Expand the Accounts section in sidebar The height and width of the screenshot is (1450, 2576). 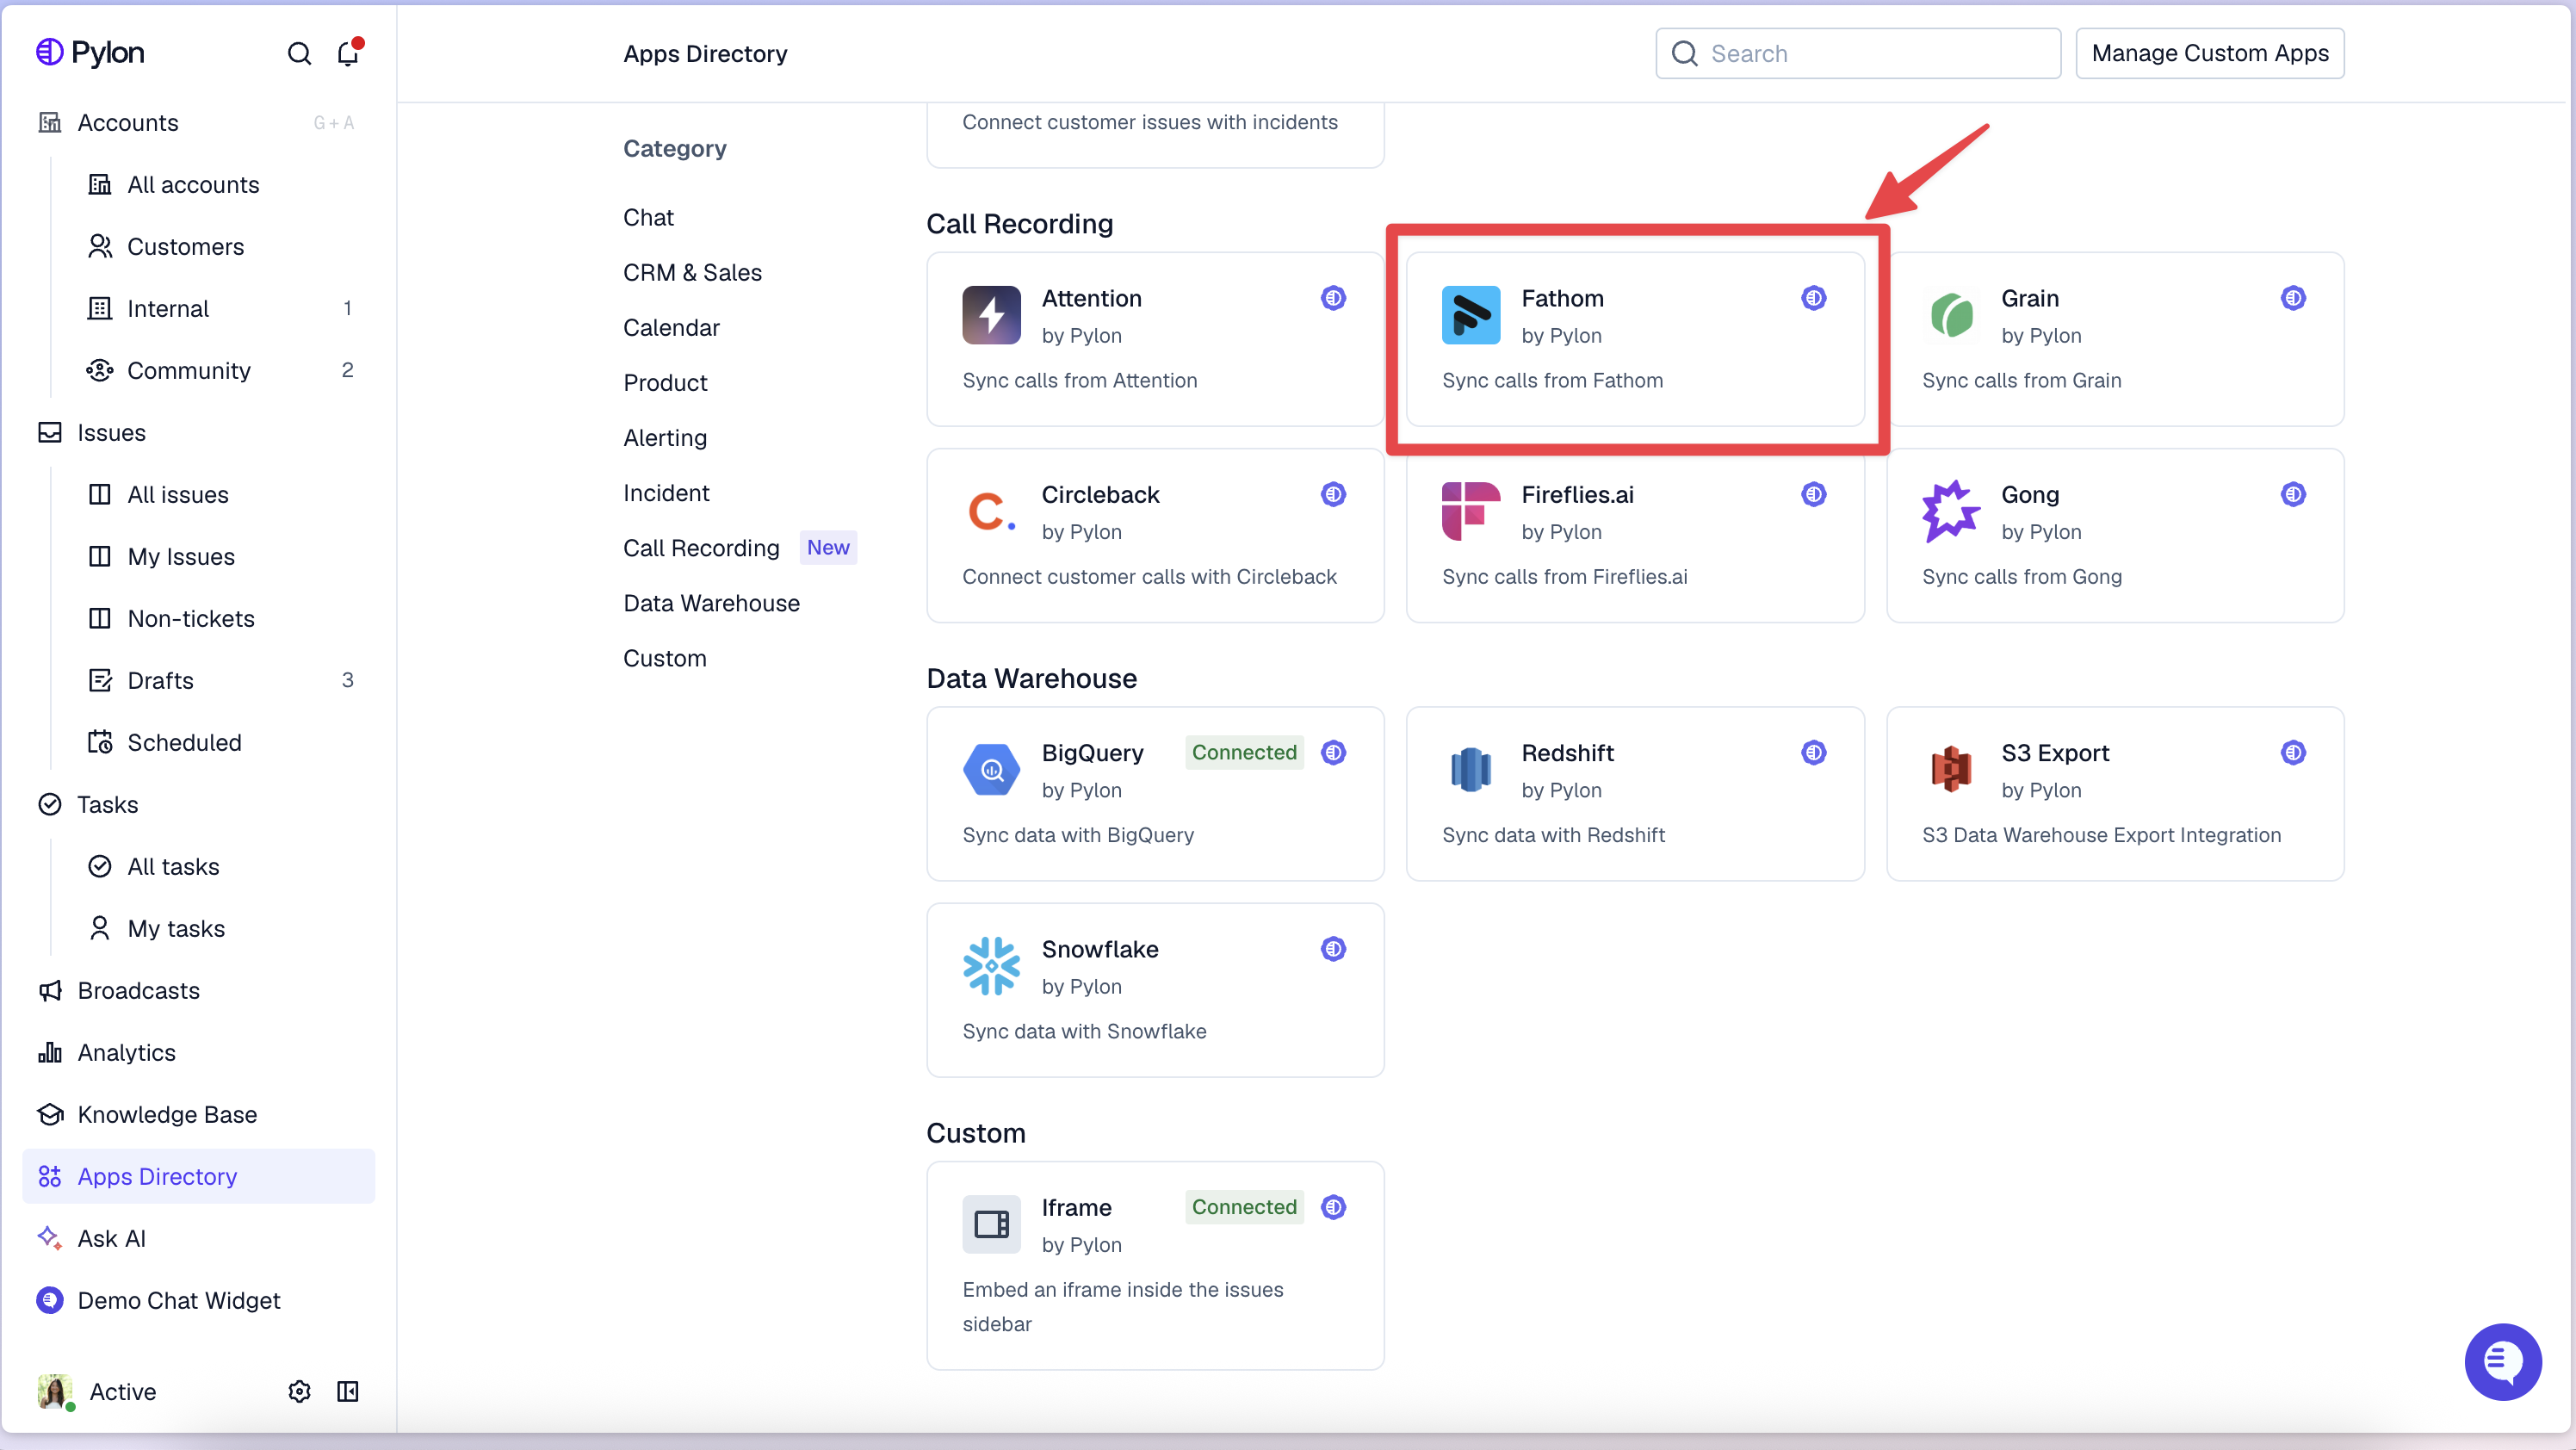pos(128,123)
